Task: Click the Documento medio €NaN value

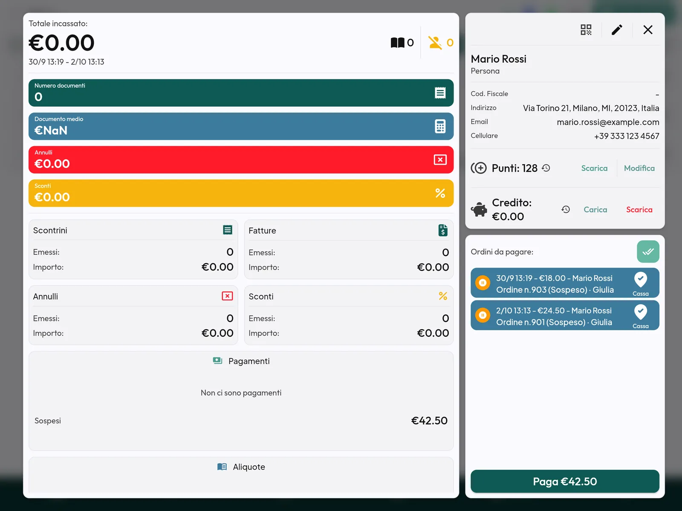Action: 51,130
